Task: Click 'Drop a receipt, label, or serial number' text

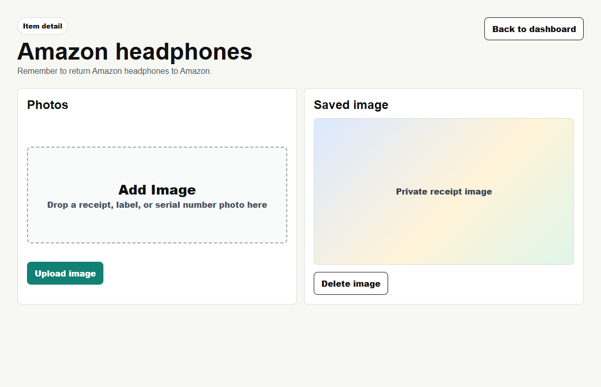Action: point(157,205)
